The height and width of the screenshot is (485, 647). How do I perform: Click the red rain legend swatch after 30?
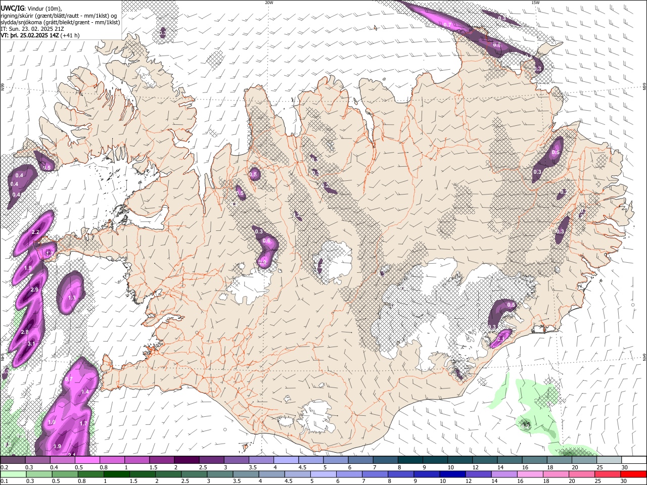click(633, 474)
